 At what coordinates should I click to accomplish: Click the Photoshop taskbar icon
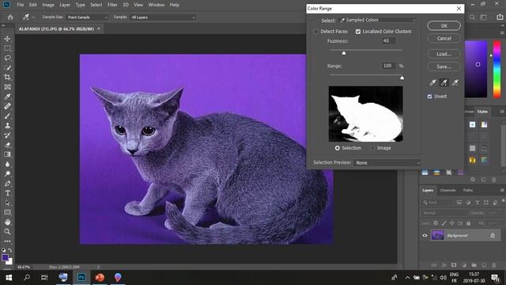(81, 278)
